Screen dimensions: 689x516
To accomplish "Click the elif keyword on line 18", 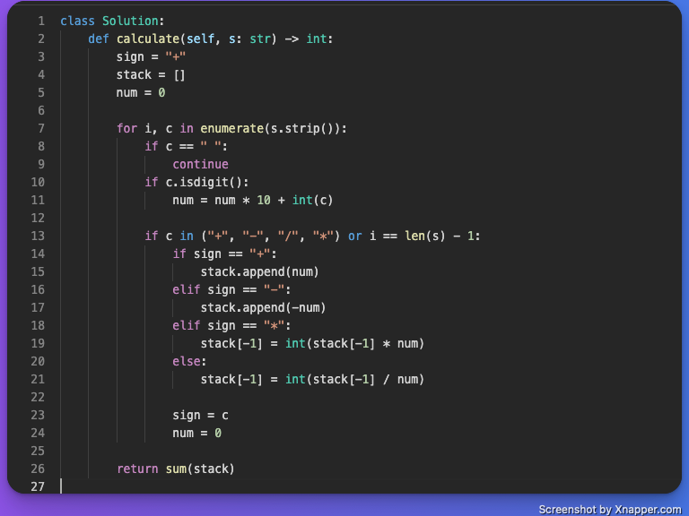I will click(187, 325).
